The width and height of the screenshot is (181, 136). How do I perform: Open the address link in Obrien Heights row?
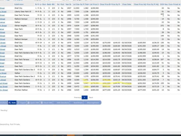[x=3, y=26]
